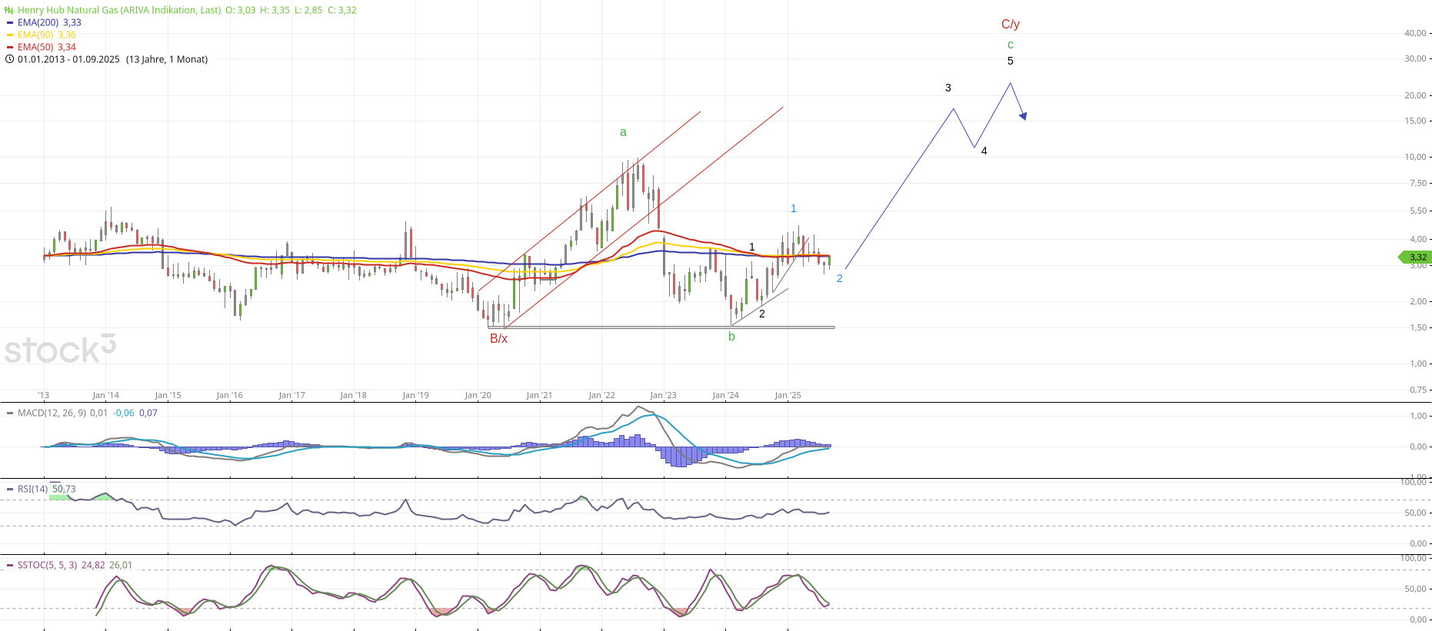Click the green wave 'a' label at peak

coord(623,132)
